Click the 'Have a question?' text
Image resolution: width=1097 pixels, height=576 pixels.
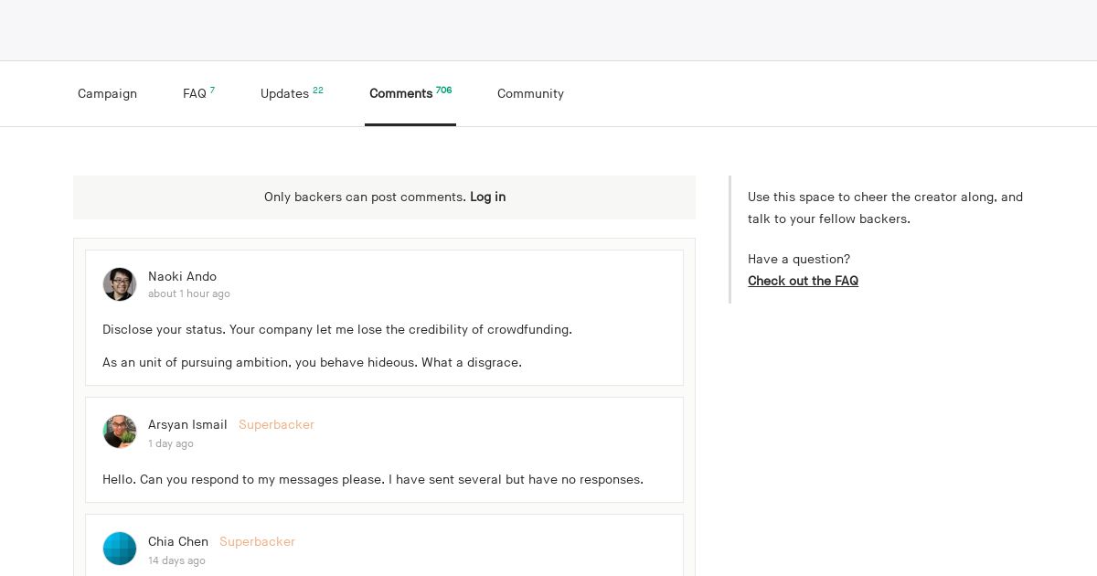(x=799, y=259)
